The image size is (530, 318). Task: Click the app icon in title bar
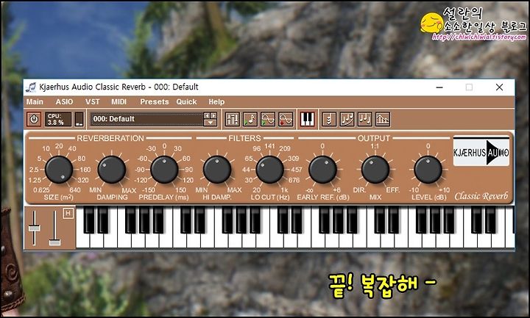pyautogui.click(x=31, y=87)
